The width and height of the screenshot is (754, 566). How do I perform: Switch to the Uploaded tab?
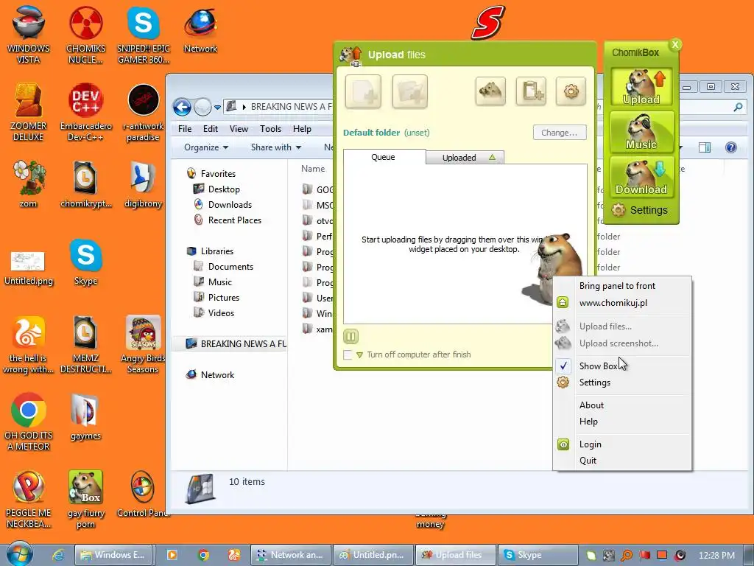[465, 158]
